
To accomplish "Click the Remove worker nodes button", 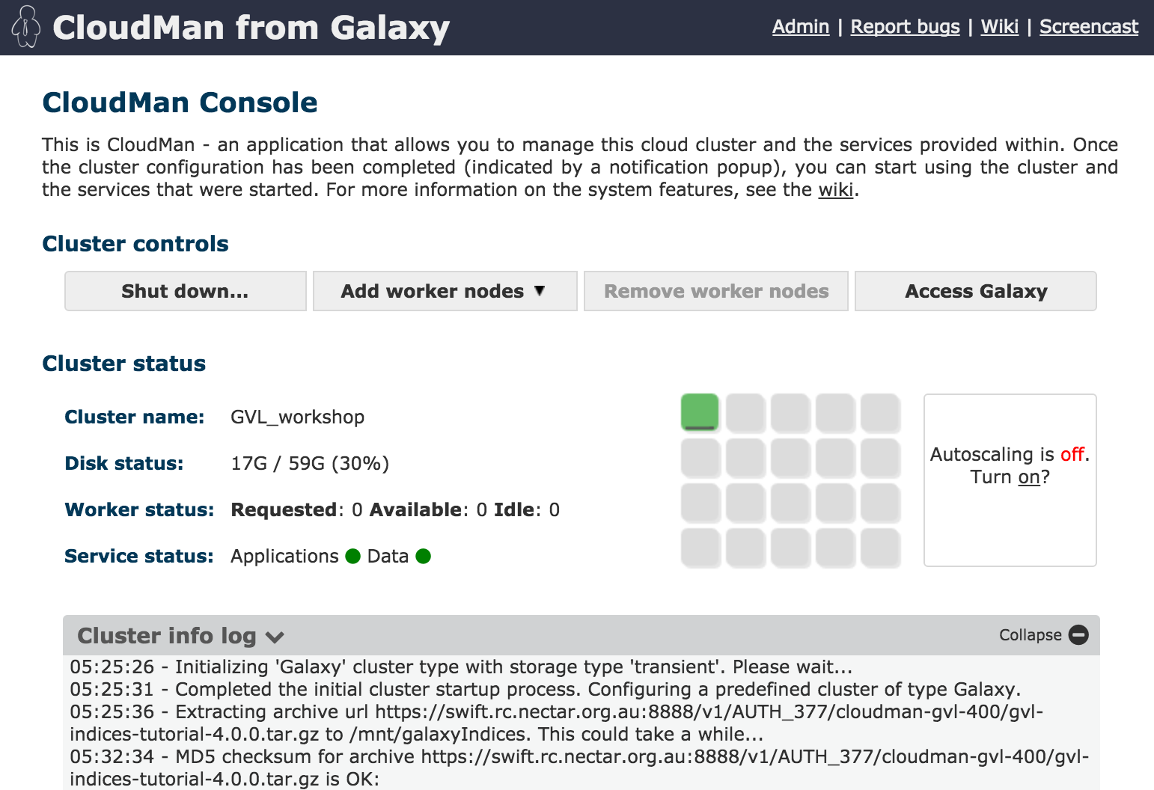I will point(716,291).
